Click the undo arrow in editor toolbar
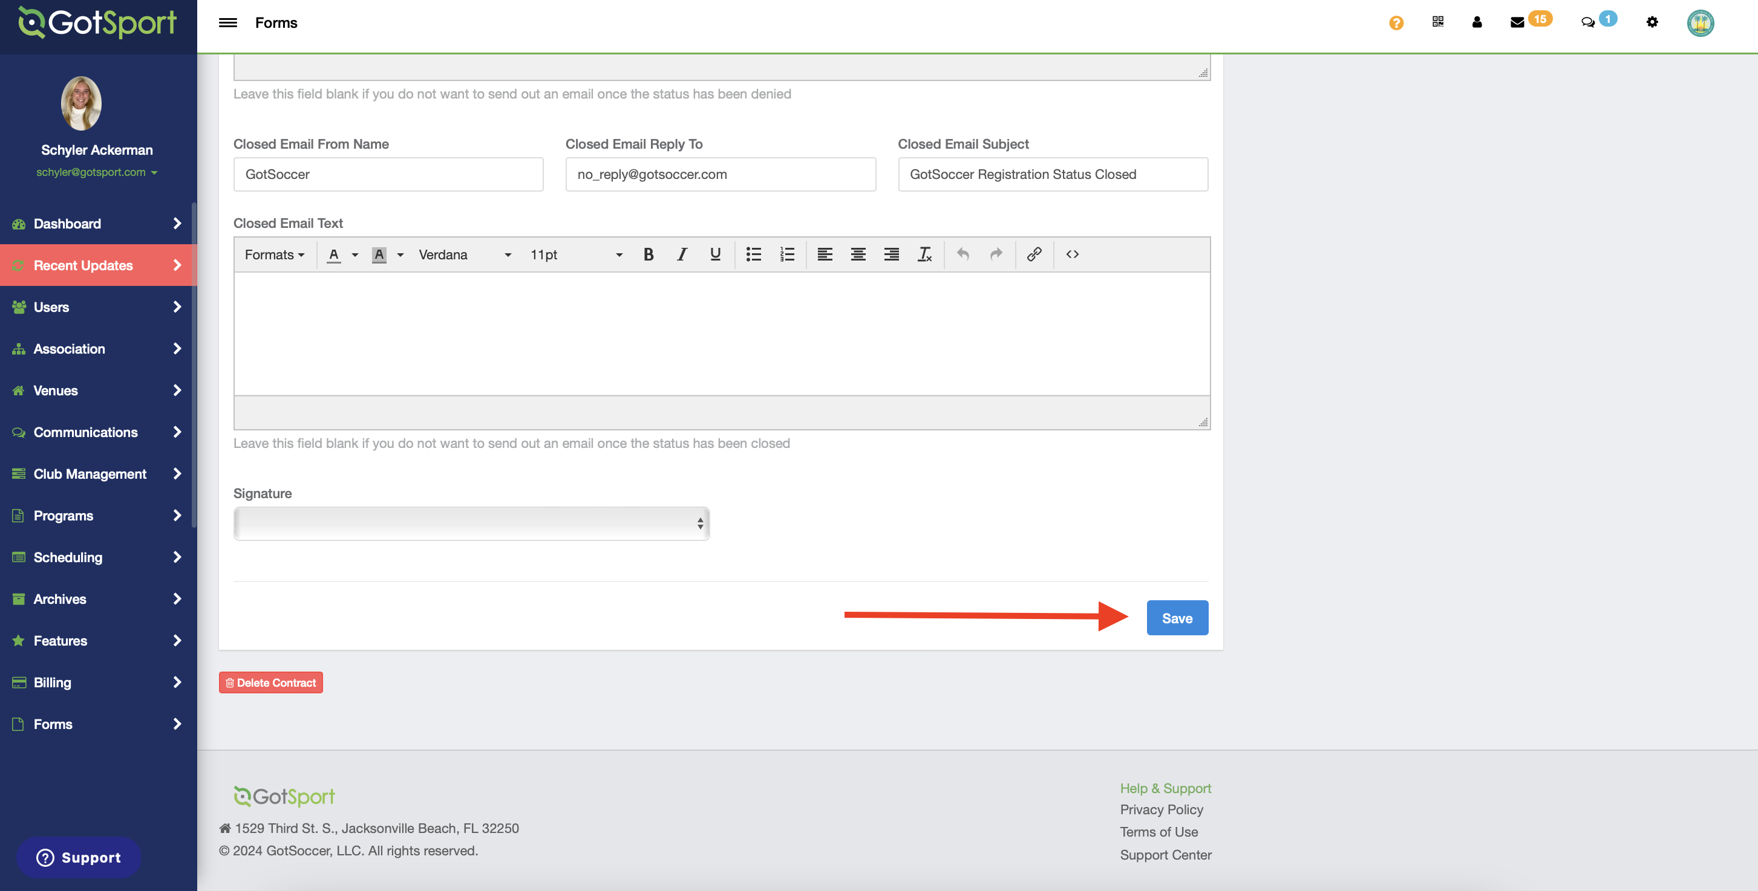Viewport: 1758px width, 891px height. tap(963, 254)
